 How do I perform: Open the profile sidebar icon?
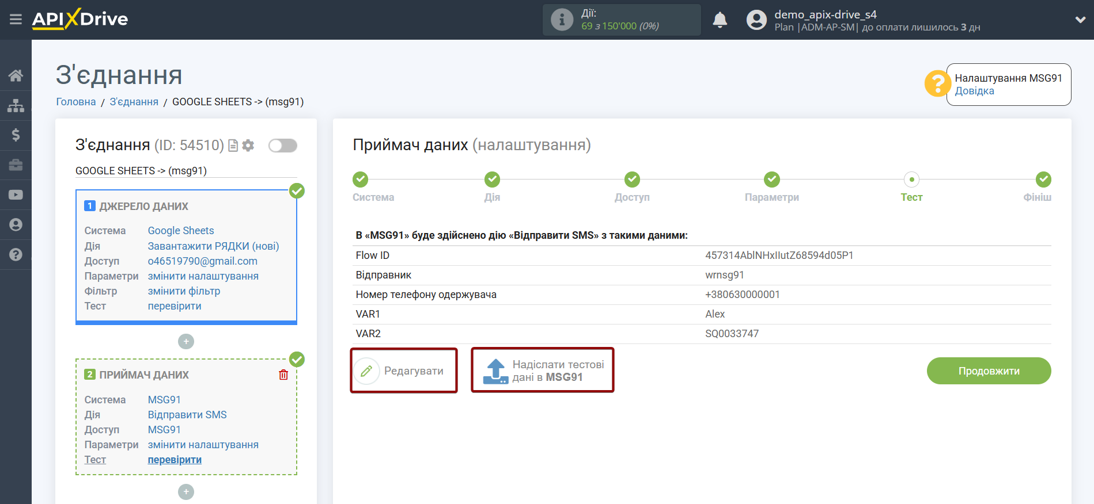tap(16, 225)
